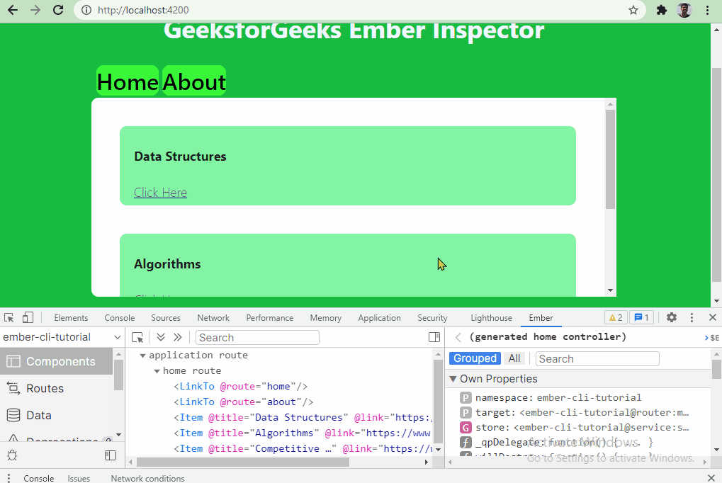Click the Home navigation button
722x483 pixels.
tap(128, 81)
